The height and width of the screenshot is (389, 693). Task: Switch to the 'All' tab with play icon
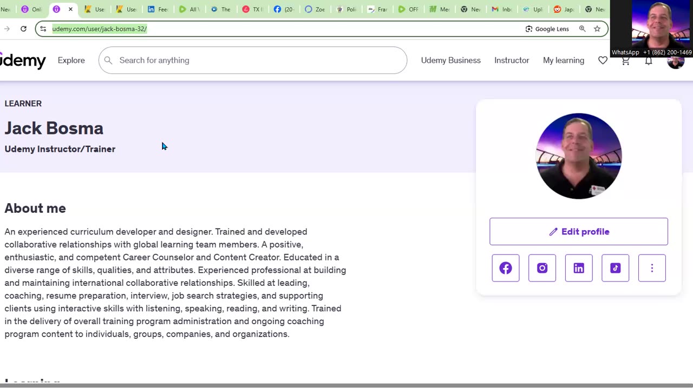[x=189, y=9]
